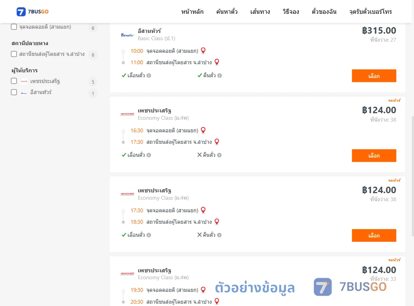Click Basic Class (ป.1) class label
Viewport: 414px width, 306px height.
click(x=156, y=39)
